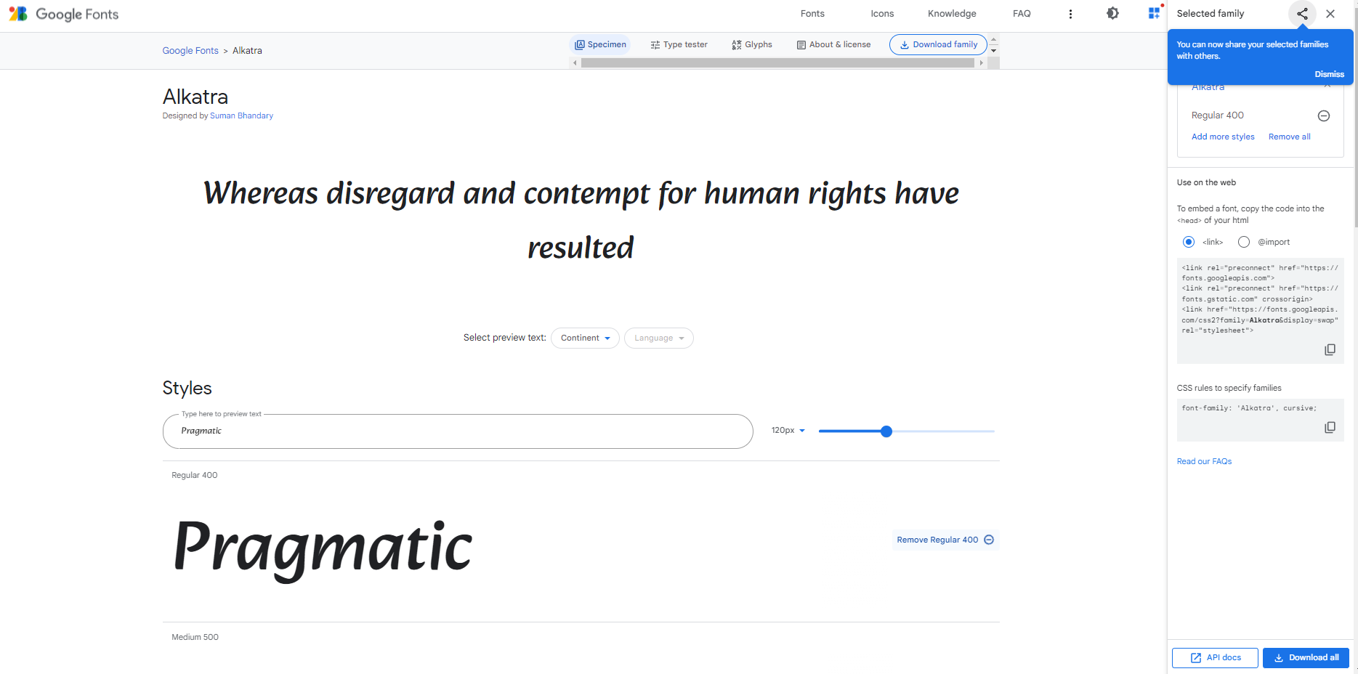Toggle the dark theme brightness icon
1358x674 pixels.
click(x=1112, y=14)
